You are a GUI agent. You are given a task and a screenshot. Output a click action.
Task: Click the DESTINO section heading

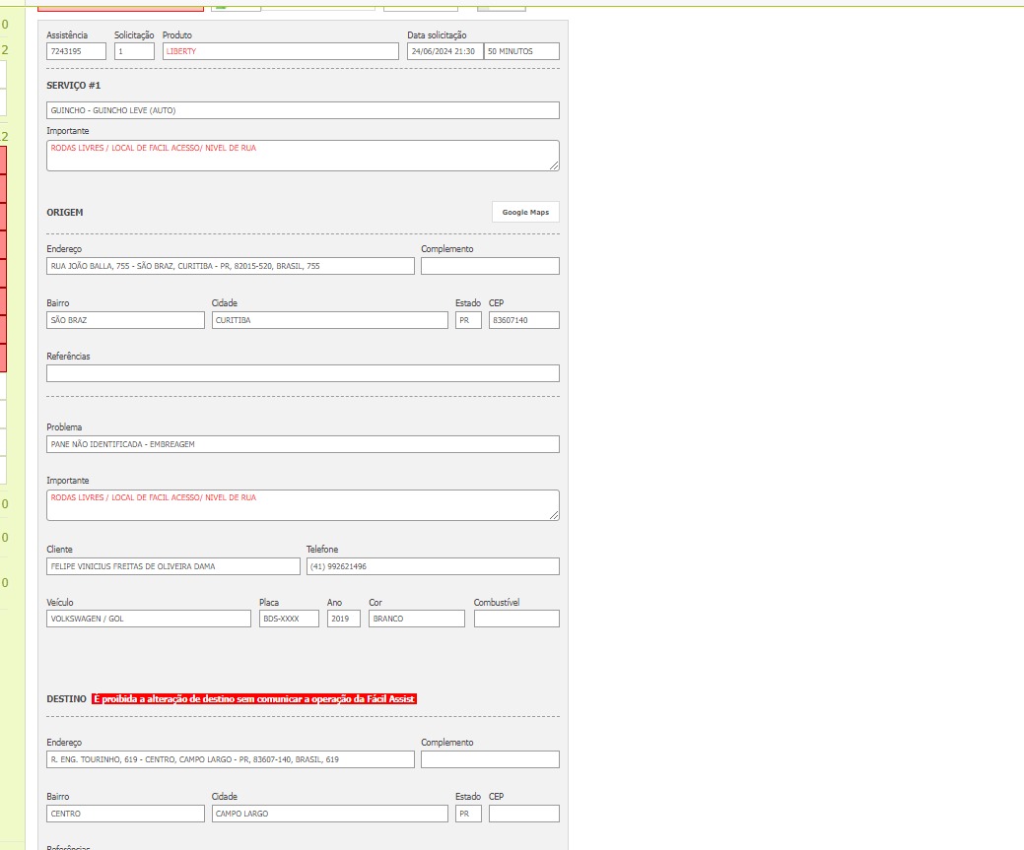(66, 698)
